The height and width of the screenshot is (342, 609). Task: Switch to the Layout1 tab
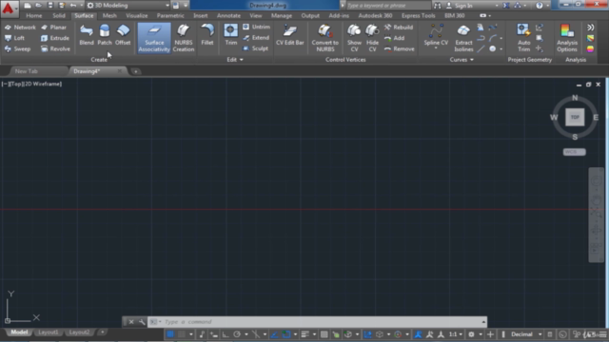tap(49, 332)
